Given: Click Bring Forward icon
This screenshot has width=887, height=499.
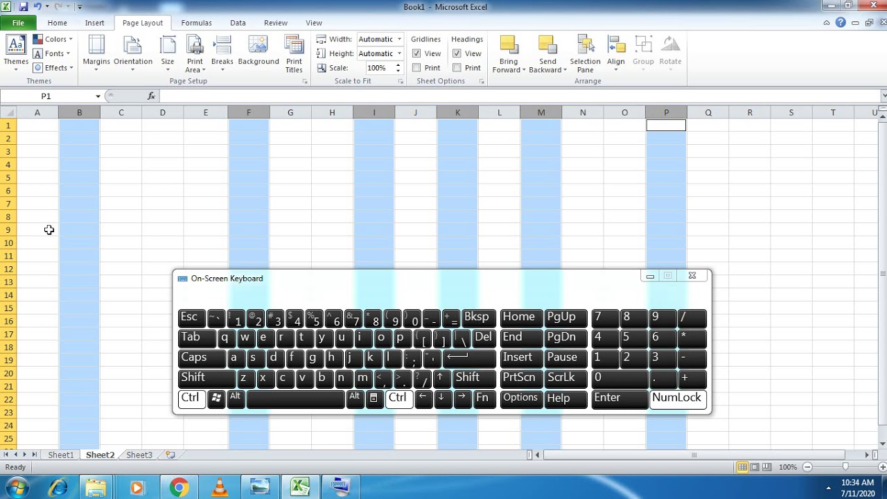Looking at the screenshot, I should [x=509, y=45].
